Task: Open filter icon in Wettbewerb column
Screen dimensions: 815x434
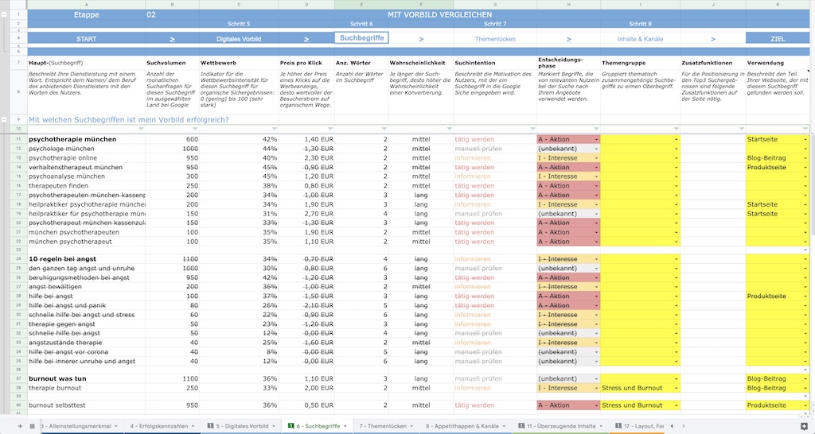Action: point(275,129)
